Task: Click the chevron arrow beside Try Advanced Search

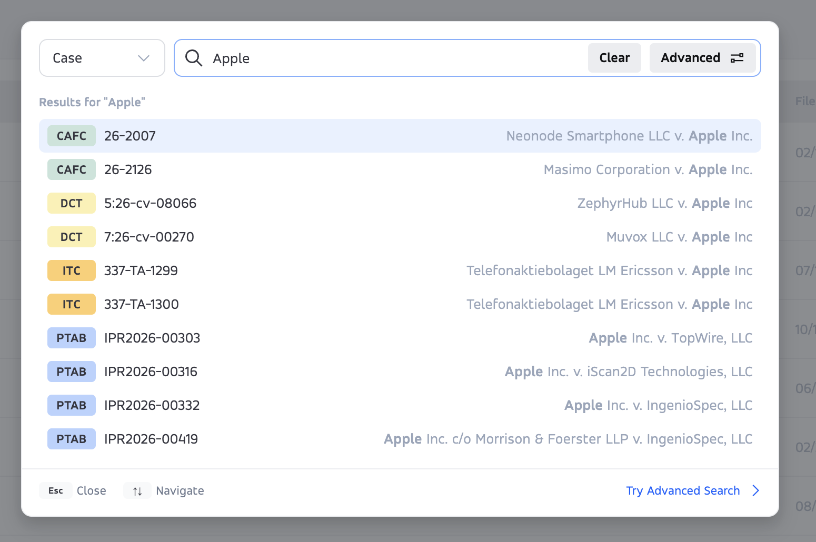Action: coord(756,490)
